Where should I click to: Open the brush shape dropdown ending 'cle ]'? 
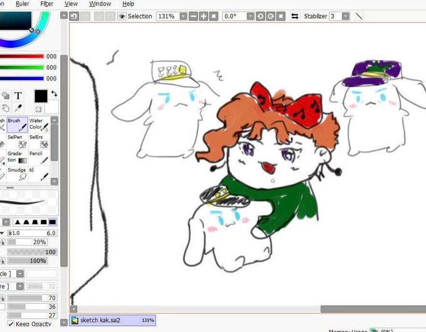click(x=20, y=274)
